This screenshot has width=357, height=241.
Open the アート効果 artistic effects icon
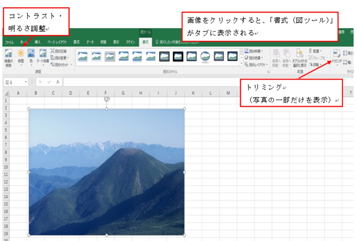(x=43, y=54)
